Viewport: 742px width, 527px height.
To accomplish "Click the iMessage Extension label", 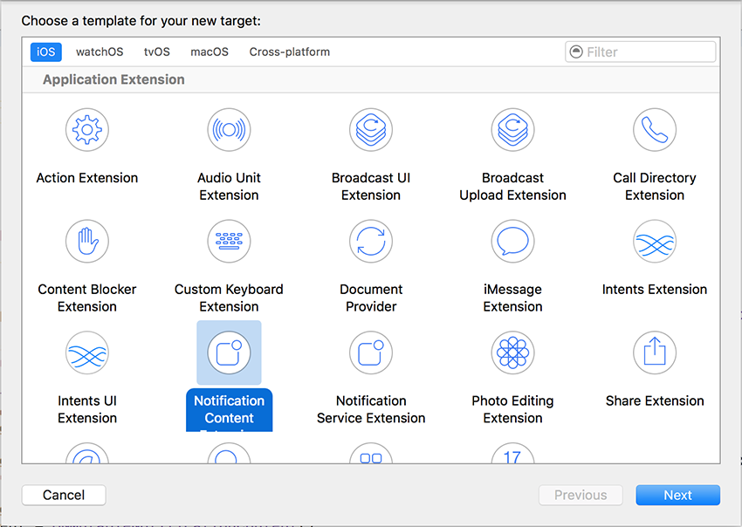I will pyautogui.click(x=513, y=298).
